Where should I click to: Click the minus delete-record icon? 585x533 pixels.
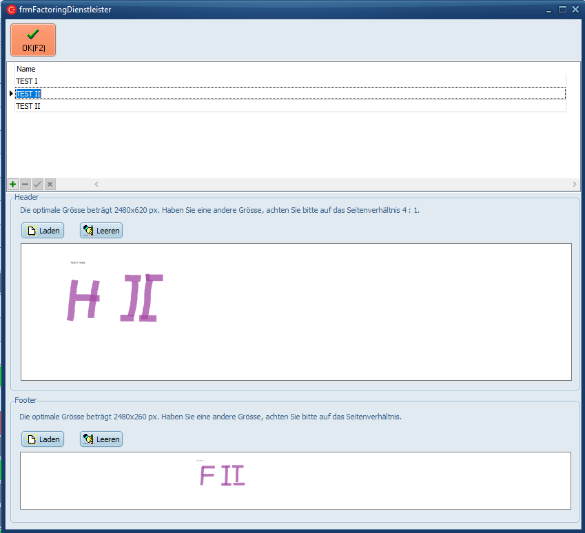coord(25,185)
